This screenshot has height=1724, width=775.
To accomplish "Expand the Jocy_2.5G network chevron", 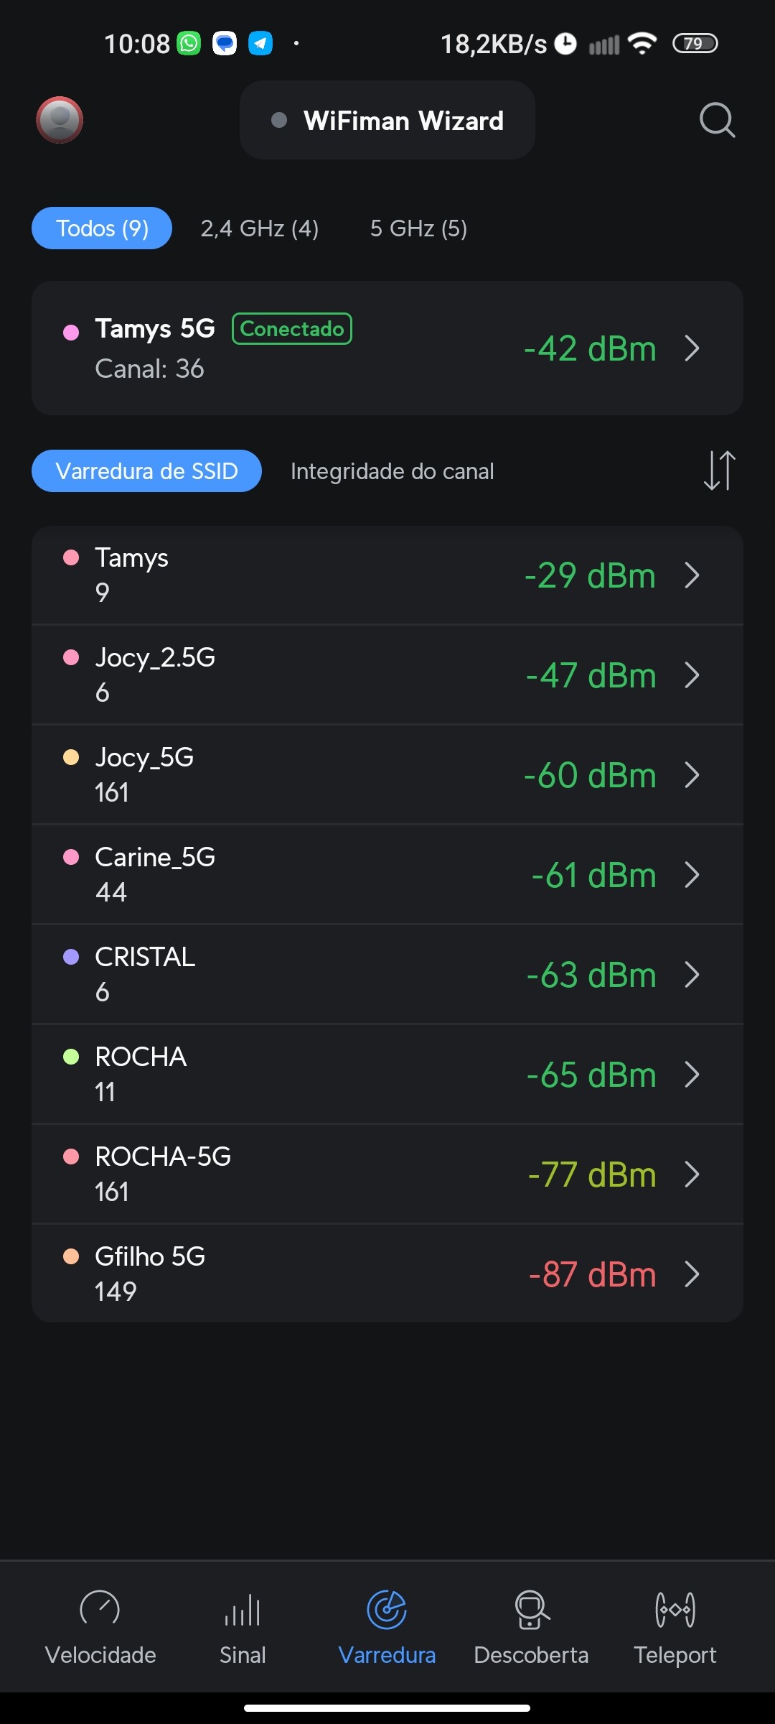I will 692,675.
